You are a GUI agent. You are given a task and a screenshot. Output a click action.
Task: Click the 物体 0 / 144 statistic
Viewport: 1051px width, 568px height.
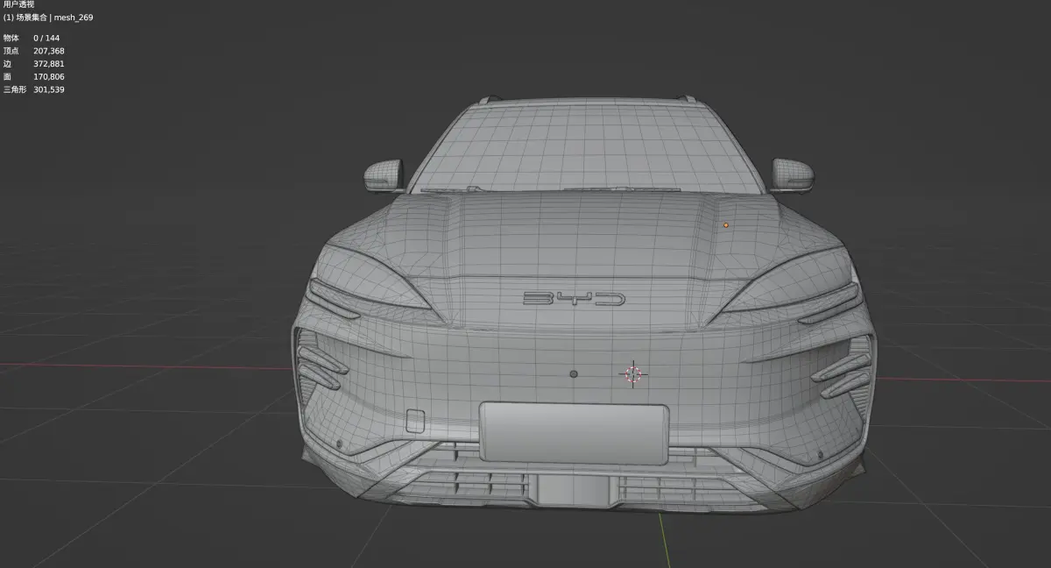[x=32, y=38]
